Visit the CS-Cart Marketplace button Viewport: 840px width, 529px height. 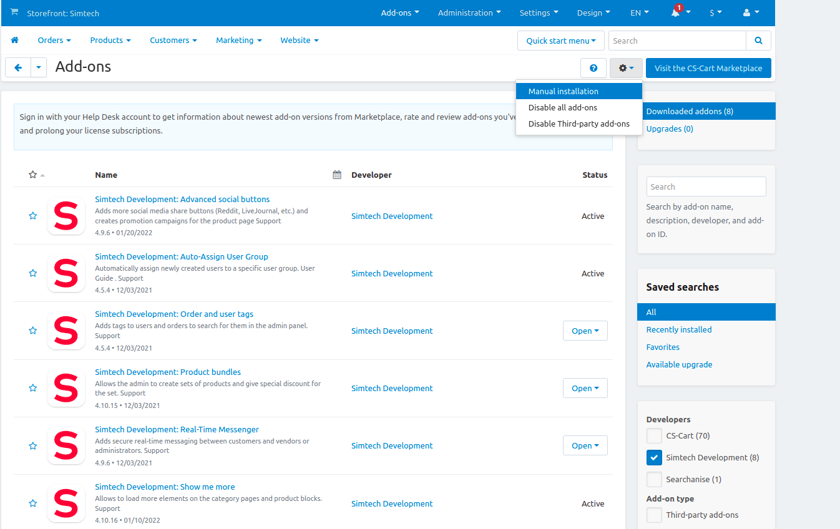(x=708, y=68)
